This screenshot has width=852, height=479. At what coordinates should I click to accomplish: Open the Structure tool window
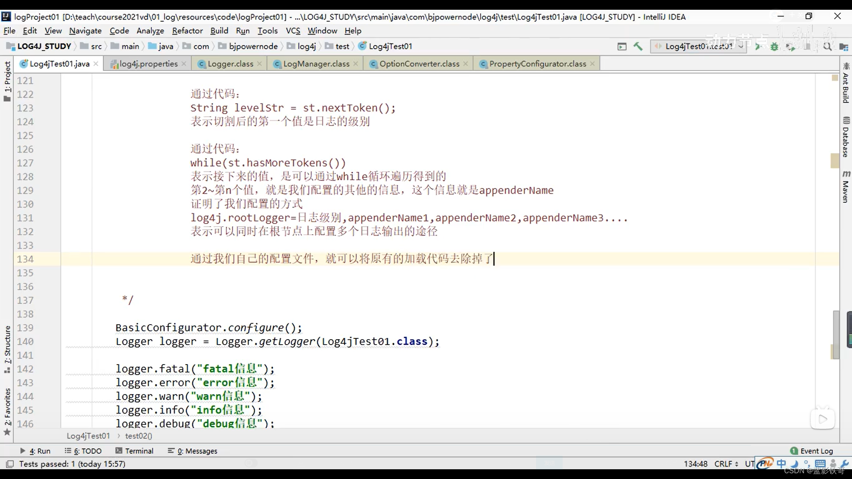7,349
